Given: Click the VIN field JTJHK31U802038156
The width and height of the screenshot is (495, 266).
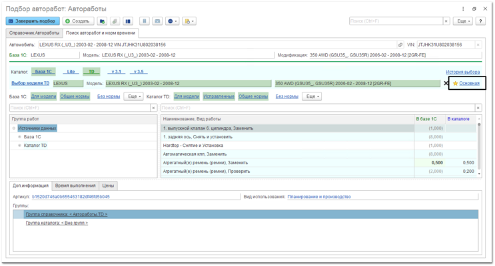Looking at the screenshot, I should coord(446,45).
